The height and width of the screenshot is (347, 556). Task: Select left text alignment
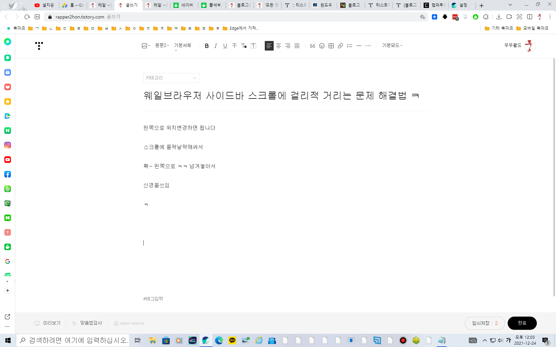point(269,46)
